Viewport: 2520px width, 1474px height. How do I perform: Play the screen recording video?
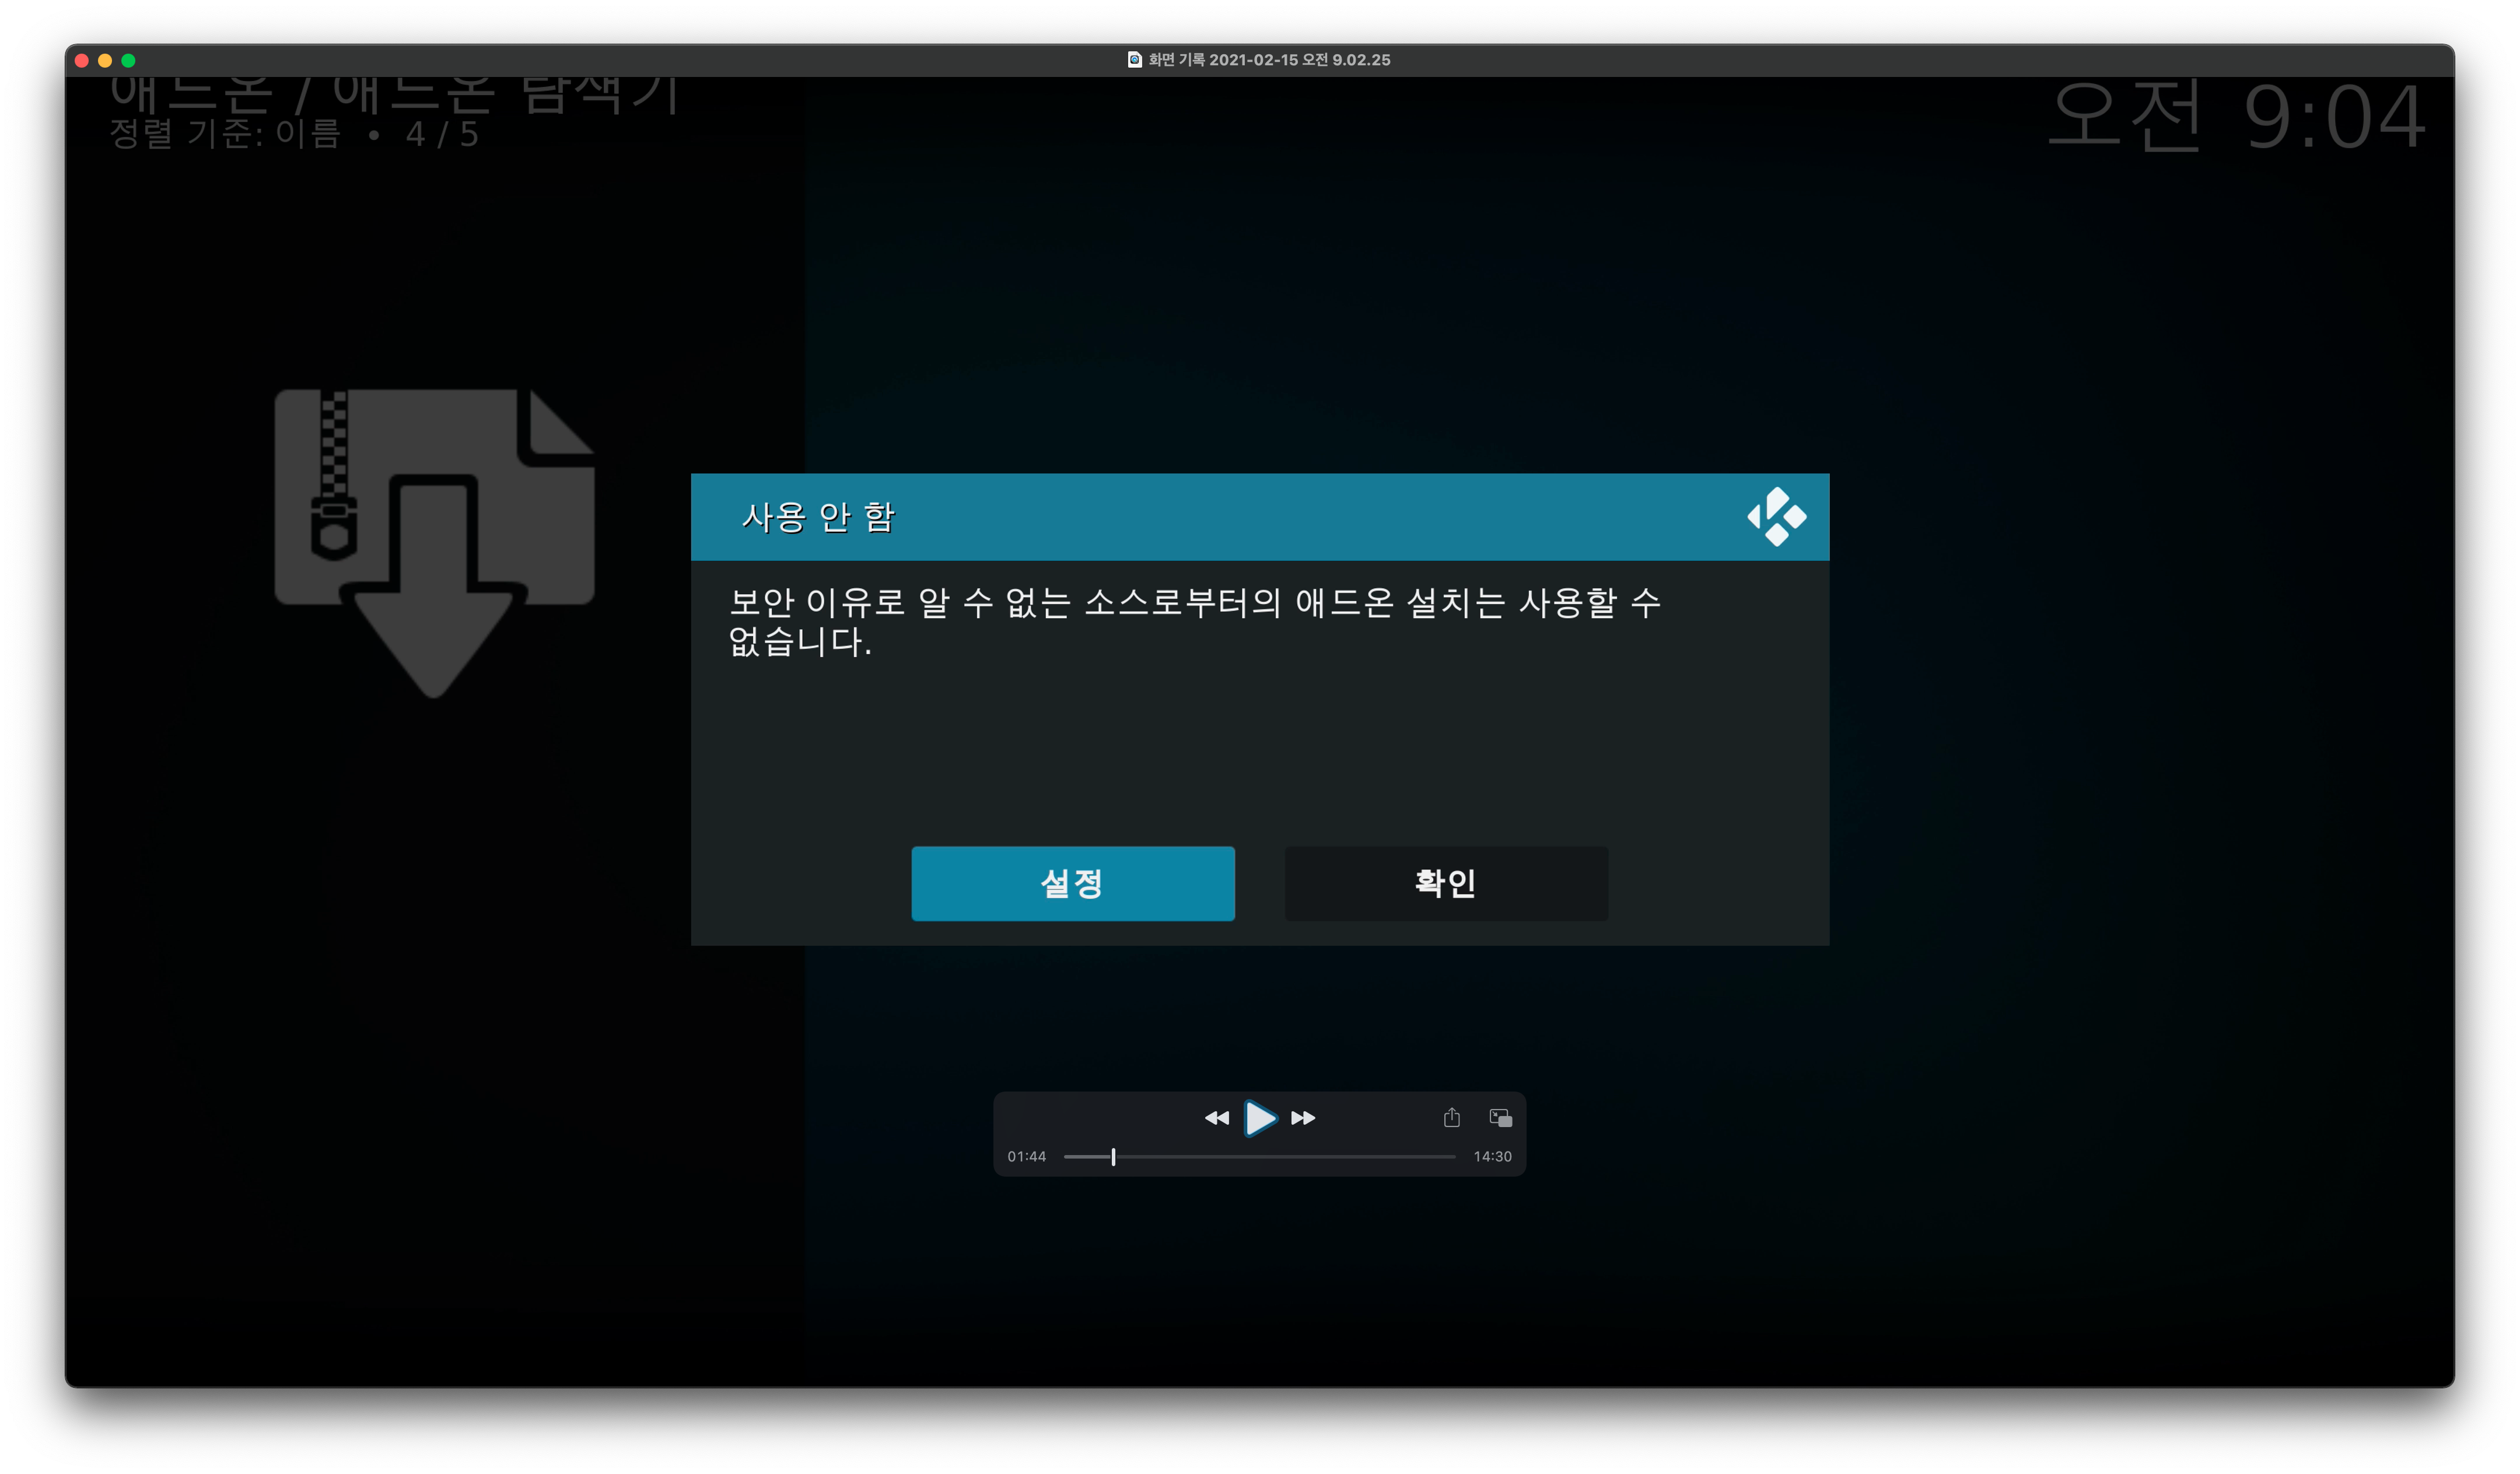(x=1260, y=1117)
